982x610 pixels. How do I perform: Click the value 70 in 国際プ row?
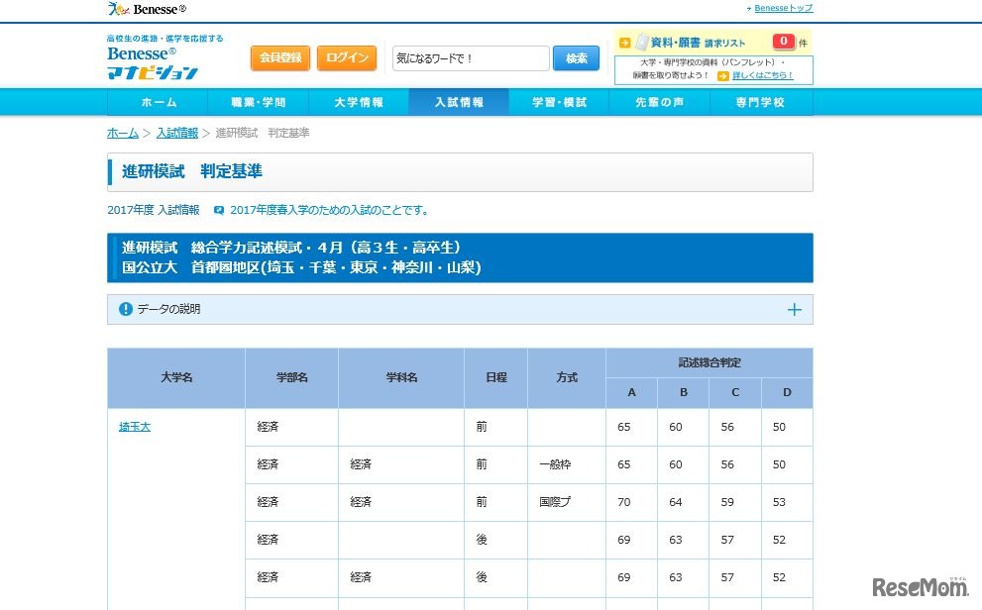pos(623,502)
